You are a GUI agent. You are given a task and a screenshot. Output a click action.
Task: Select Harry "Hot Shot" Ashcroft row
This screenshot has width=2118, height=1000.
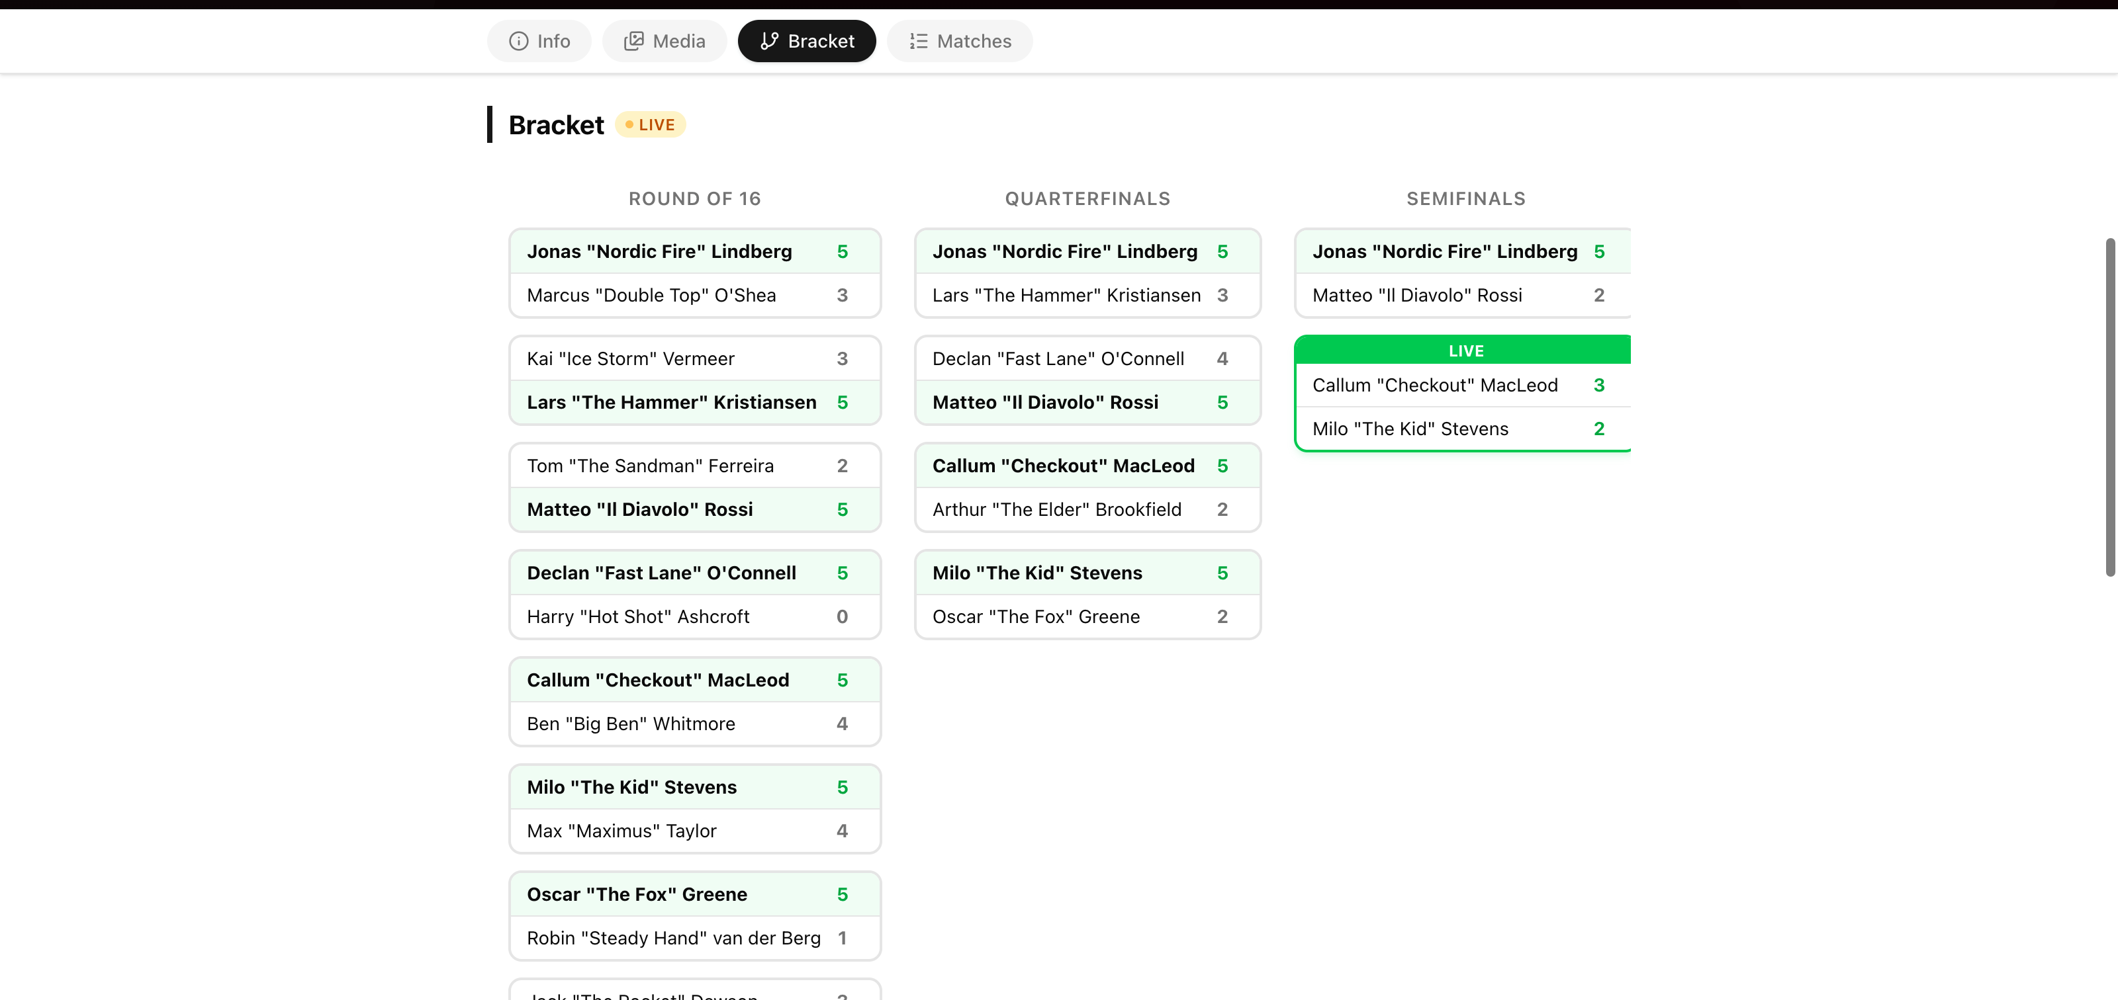coord(695,616)
